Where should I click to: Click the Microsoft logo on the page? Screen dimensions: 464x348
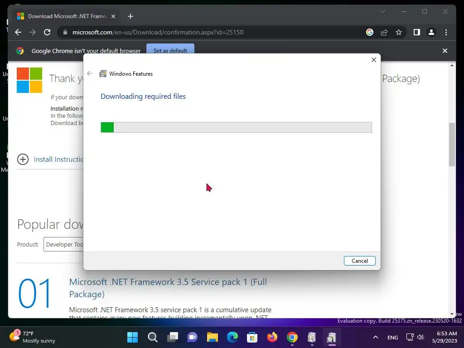tap(29, 80)
